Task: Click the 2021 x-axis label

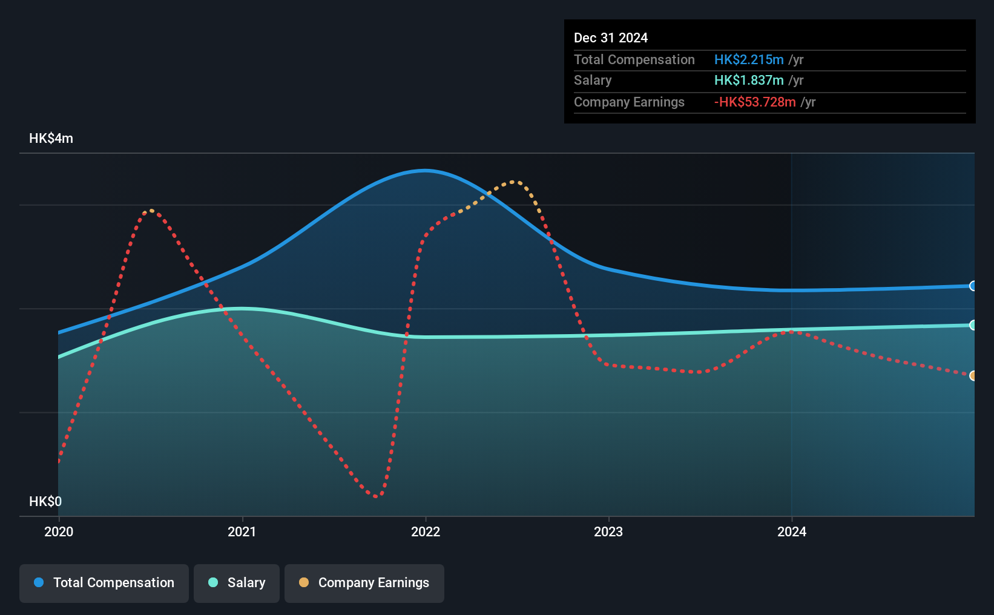Action: (242, 531)
